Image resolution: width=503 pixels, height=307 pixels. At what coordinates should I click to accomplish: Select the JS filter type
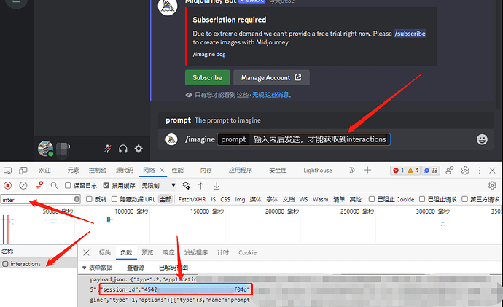[213, 199]
